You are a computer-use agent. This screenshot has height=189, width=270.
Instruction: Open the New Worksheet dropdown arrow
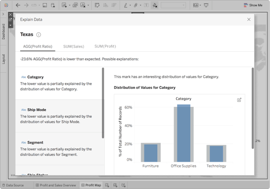[x=70, y=5]
